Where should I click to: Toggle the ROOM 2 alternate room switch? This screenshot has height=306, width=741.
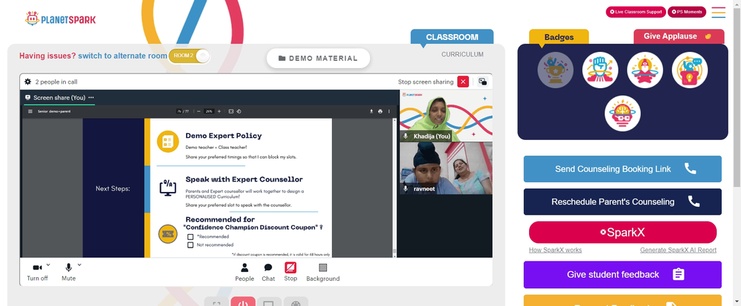pyautogui.click(x=189, y=56)
